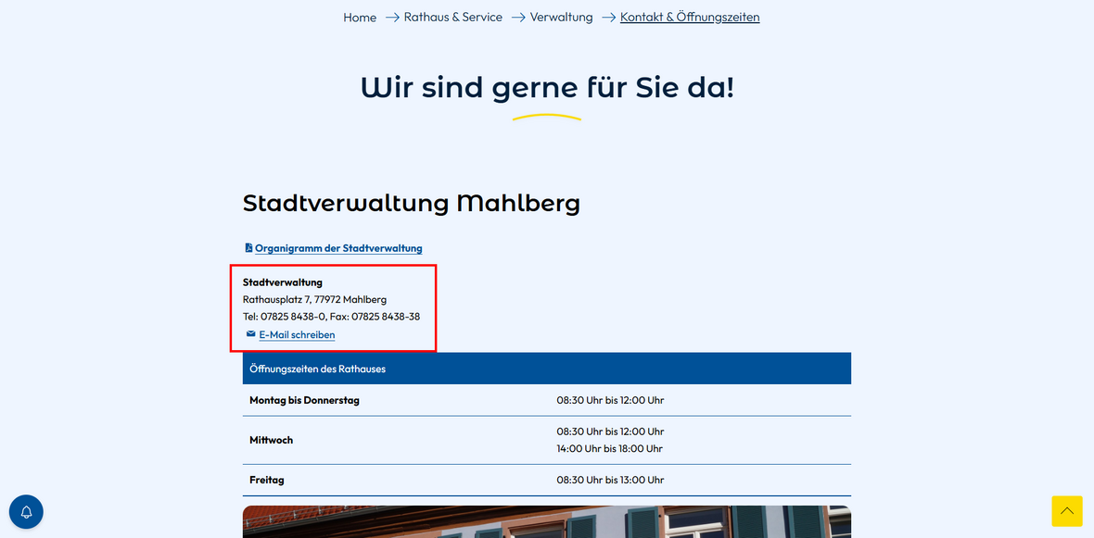This screenshot has height=538, width=1094.
Task: Select the Freitag opening hours row
Action: click(x=546, y=480)
